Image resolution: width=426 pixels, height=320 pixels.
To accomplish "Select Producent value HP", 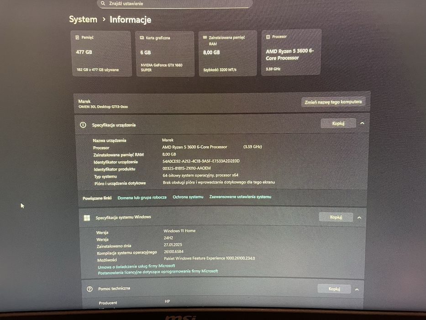I will (168, 301).
